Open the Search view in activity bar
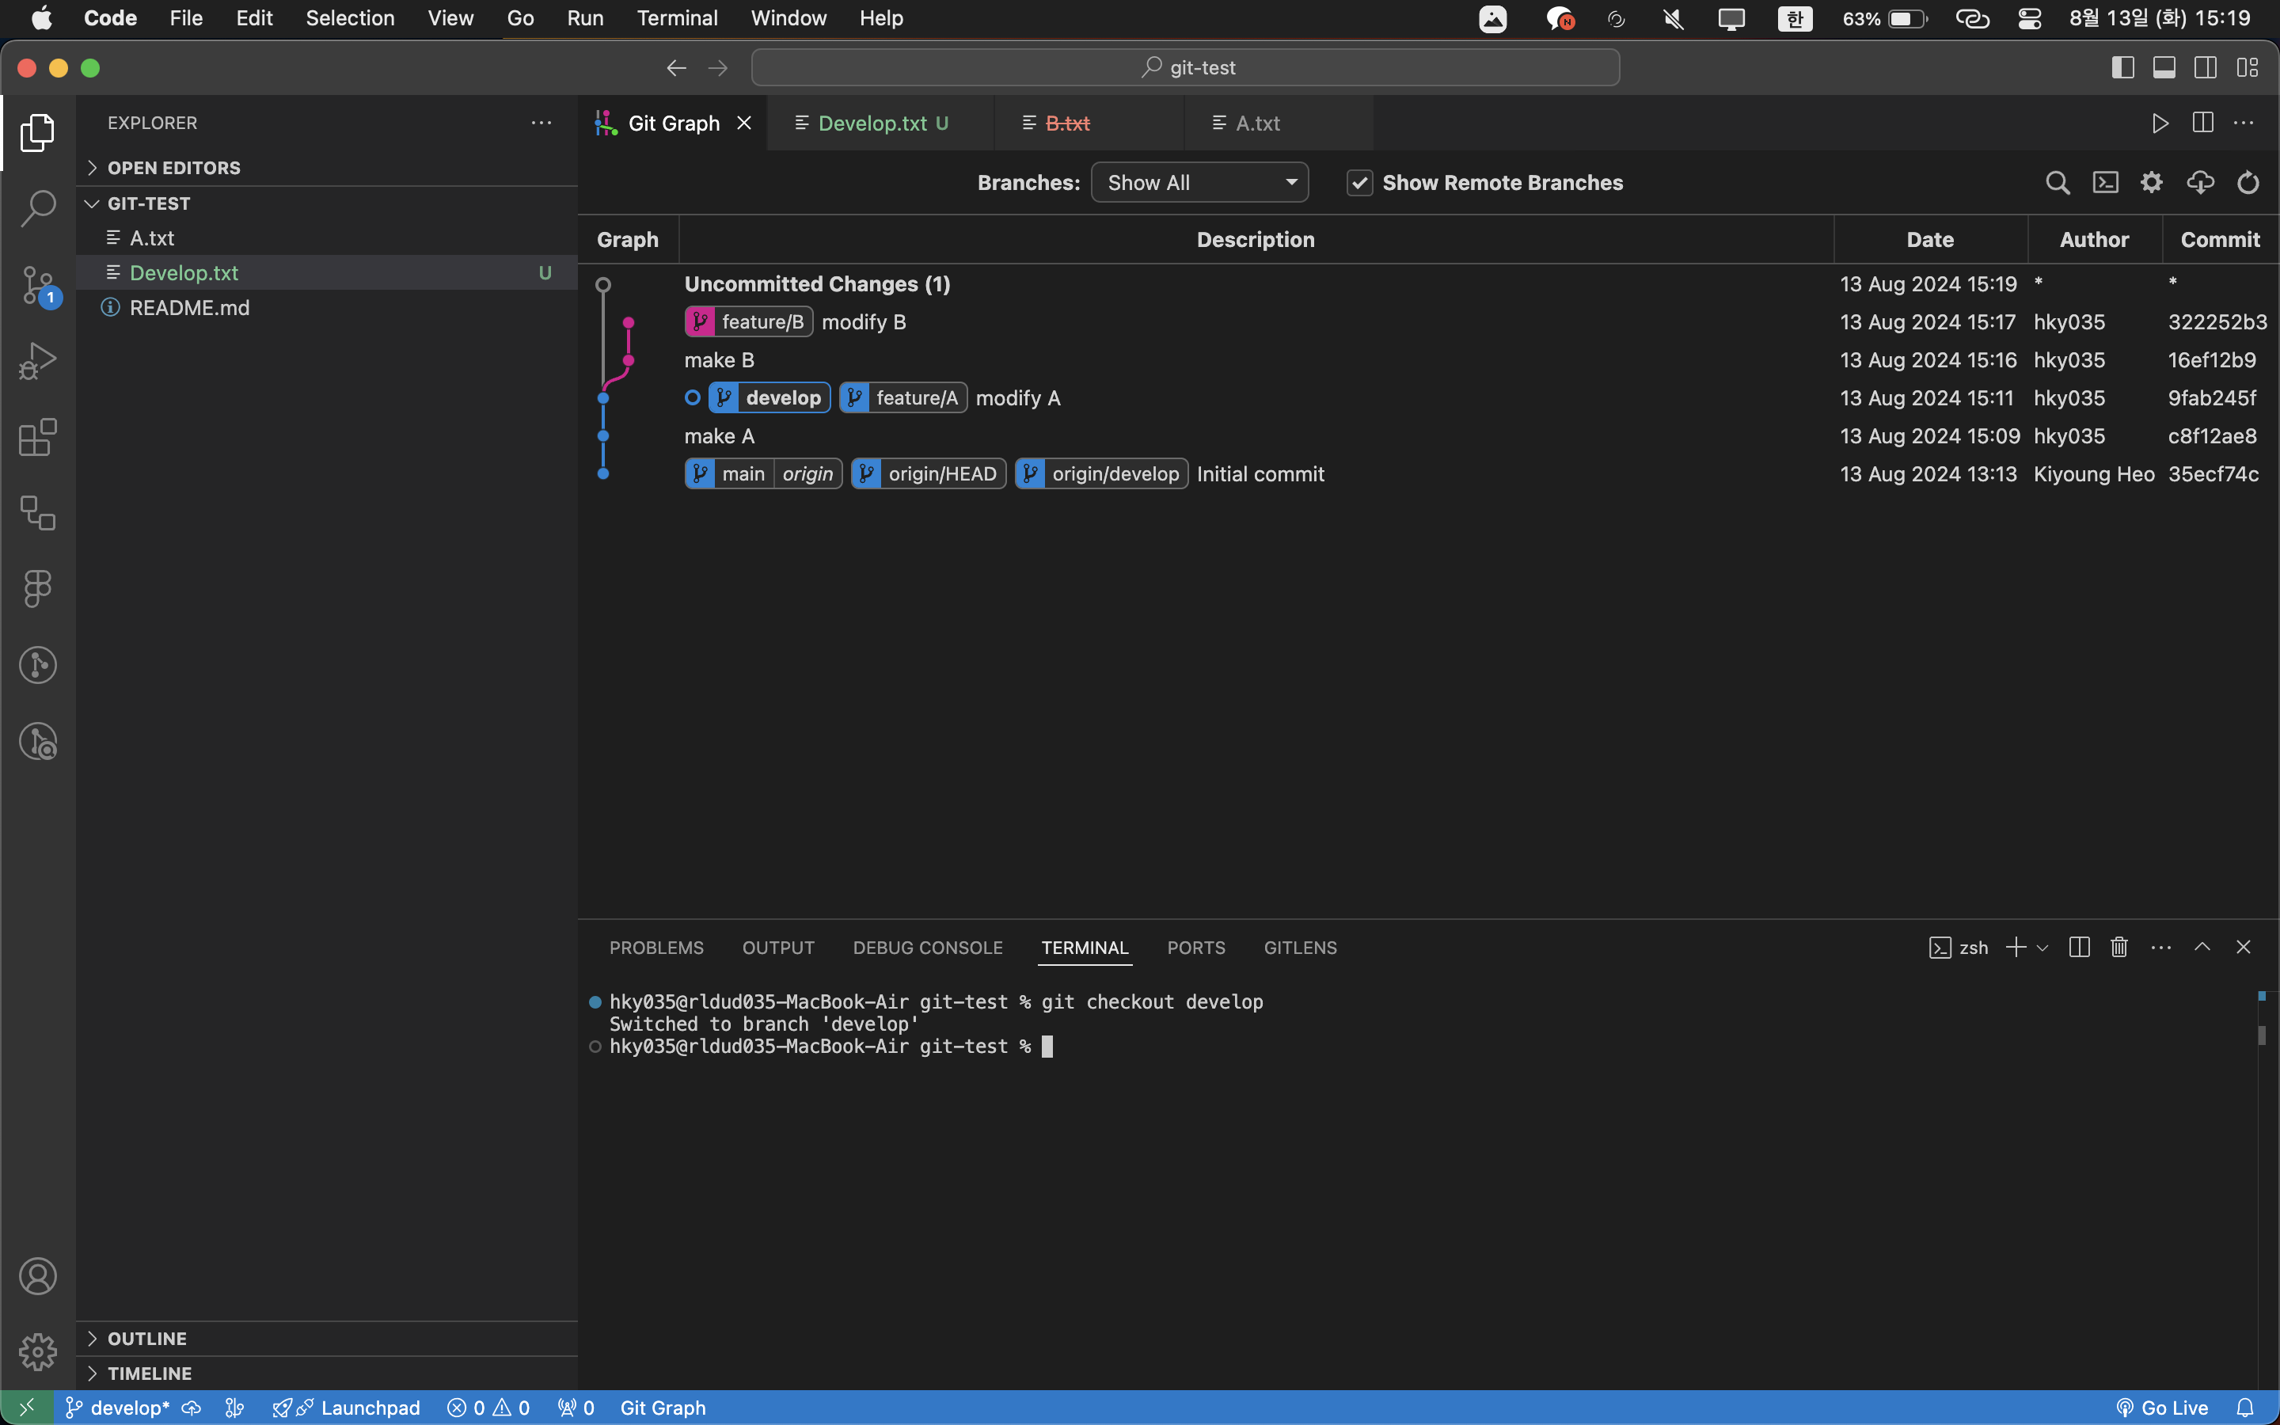This screenshot has height=1425, width=2280. point(38,208)
